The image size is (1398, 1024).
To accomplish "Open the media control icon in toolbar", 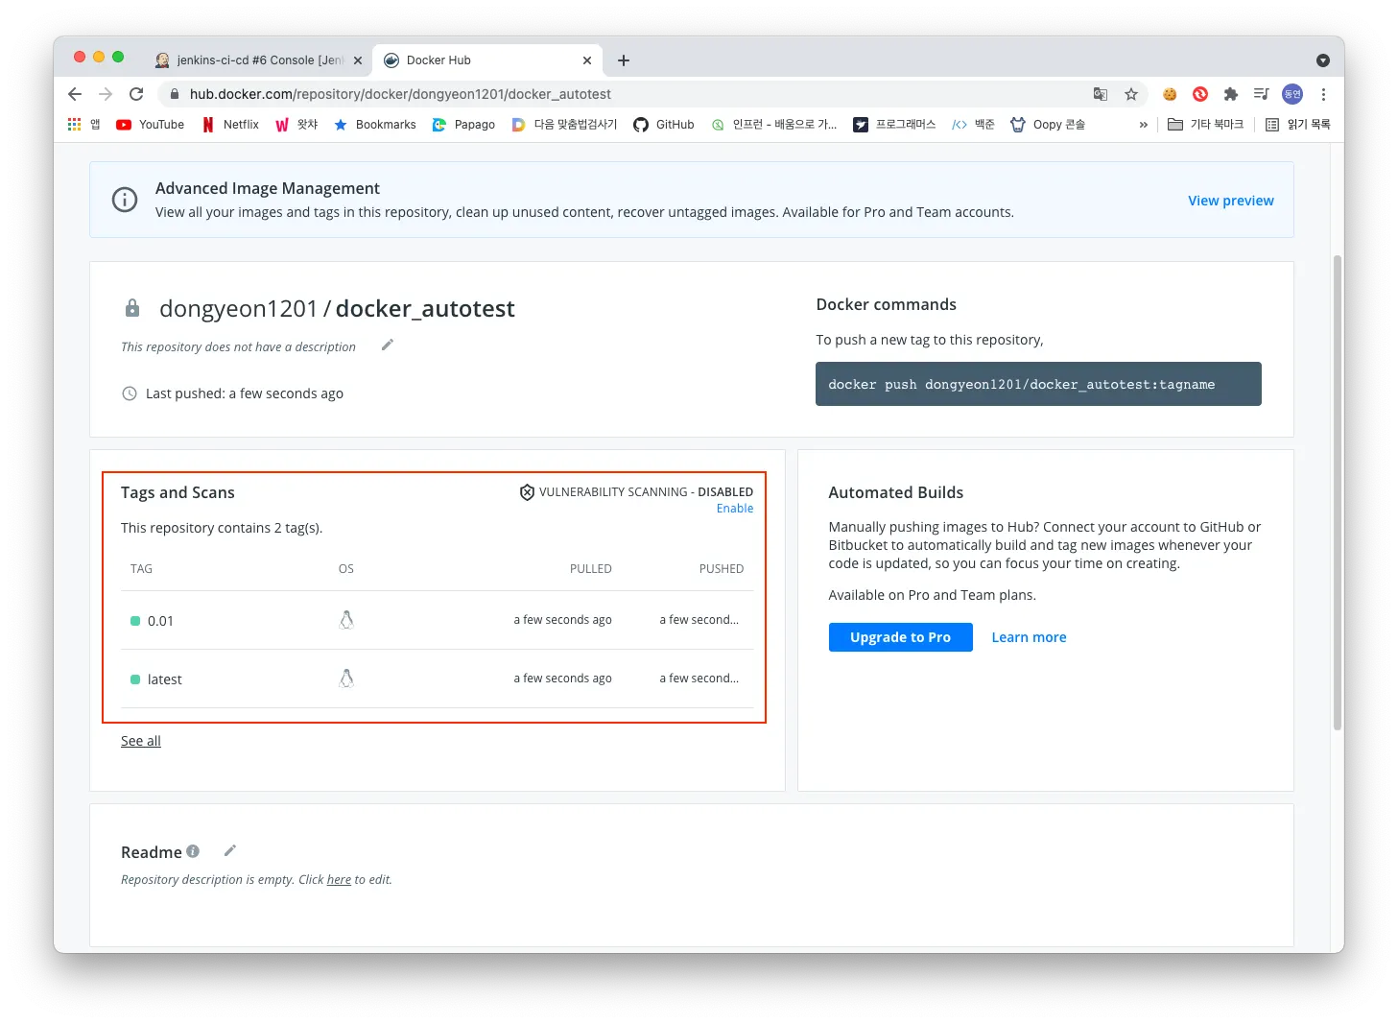I will [x=1262, y=94].
